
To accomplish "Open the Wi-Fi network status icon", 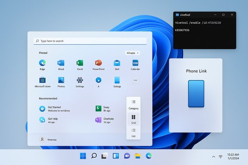I will point(220,157).
